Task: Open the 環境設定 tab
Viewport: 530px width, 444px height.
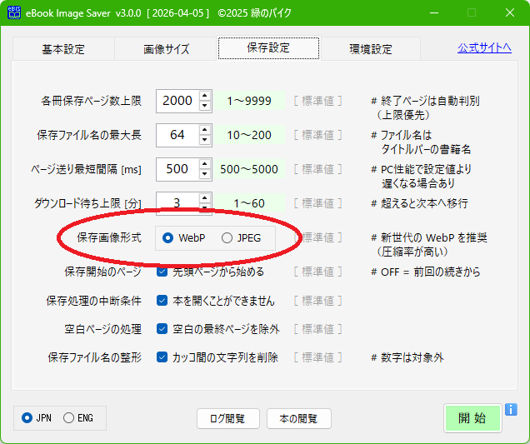Action: [371, 49]
